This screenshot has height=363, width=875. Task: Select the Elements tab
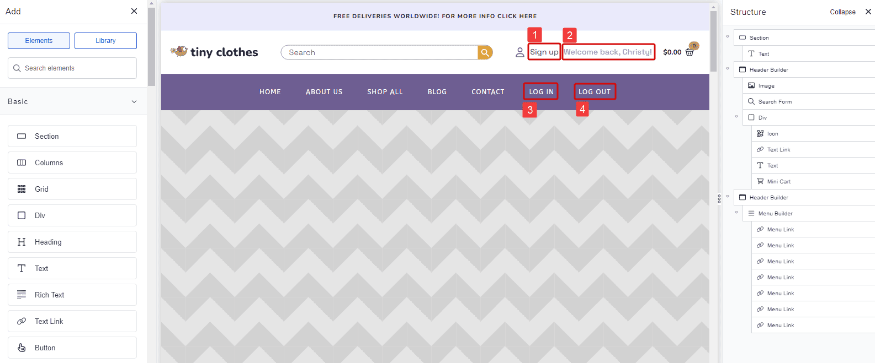39,41
